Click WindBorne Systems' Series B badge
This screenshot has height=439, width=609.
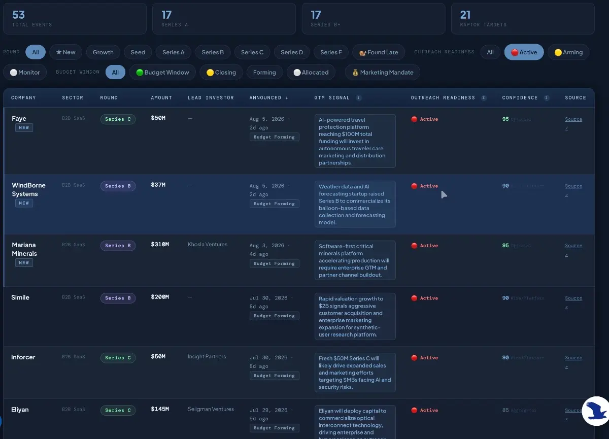118,186
